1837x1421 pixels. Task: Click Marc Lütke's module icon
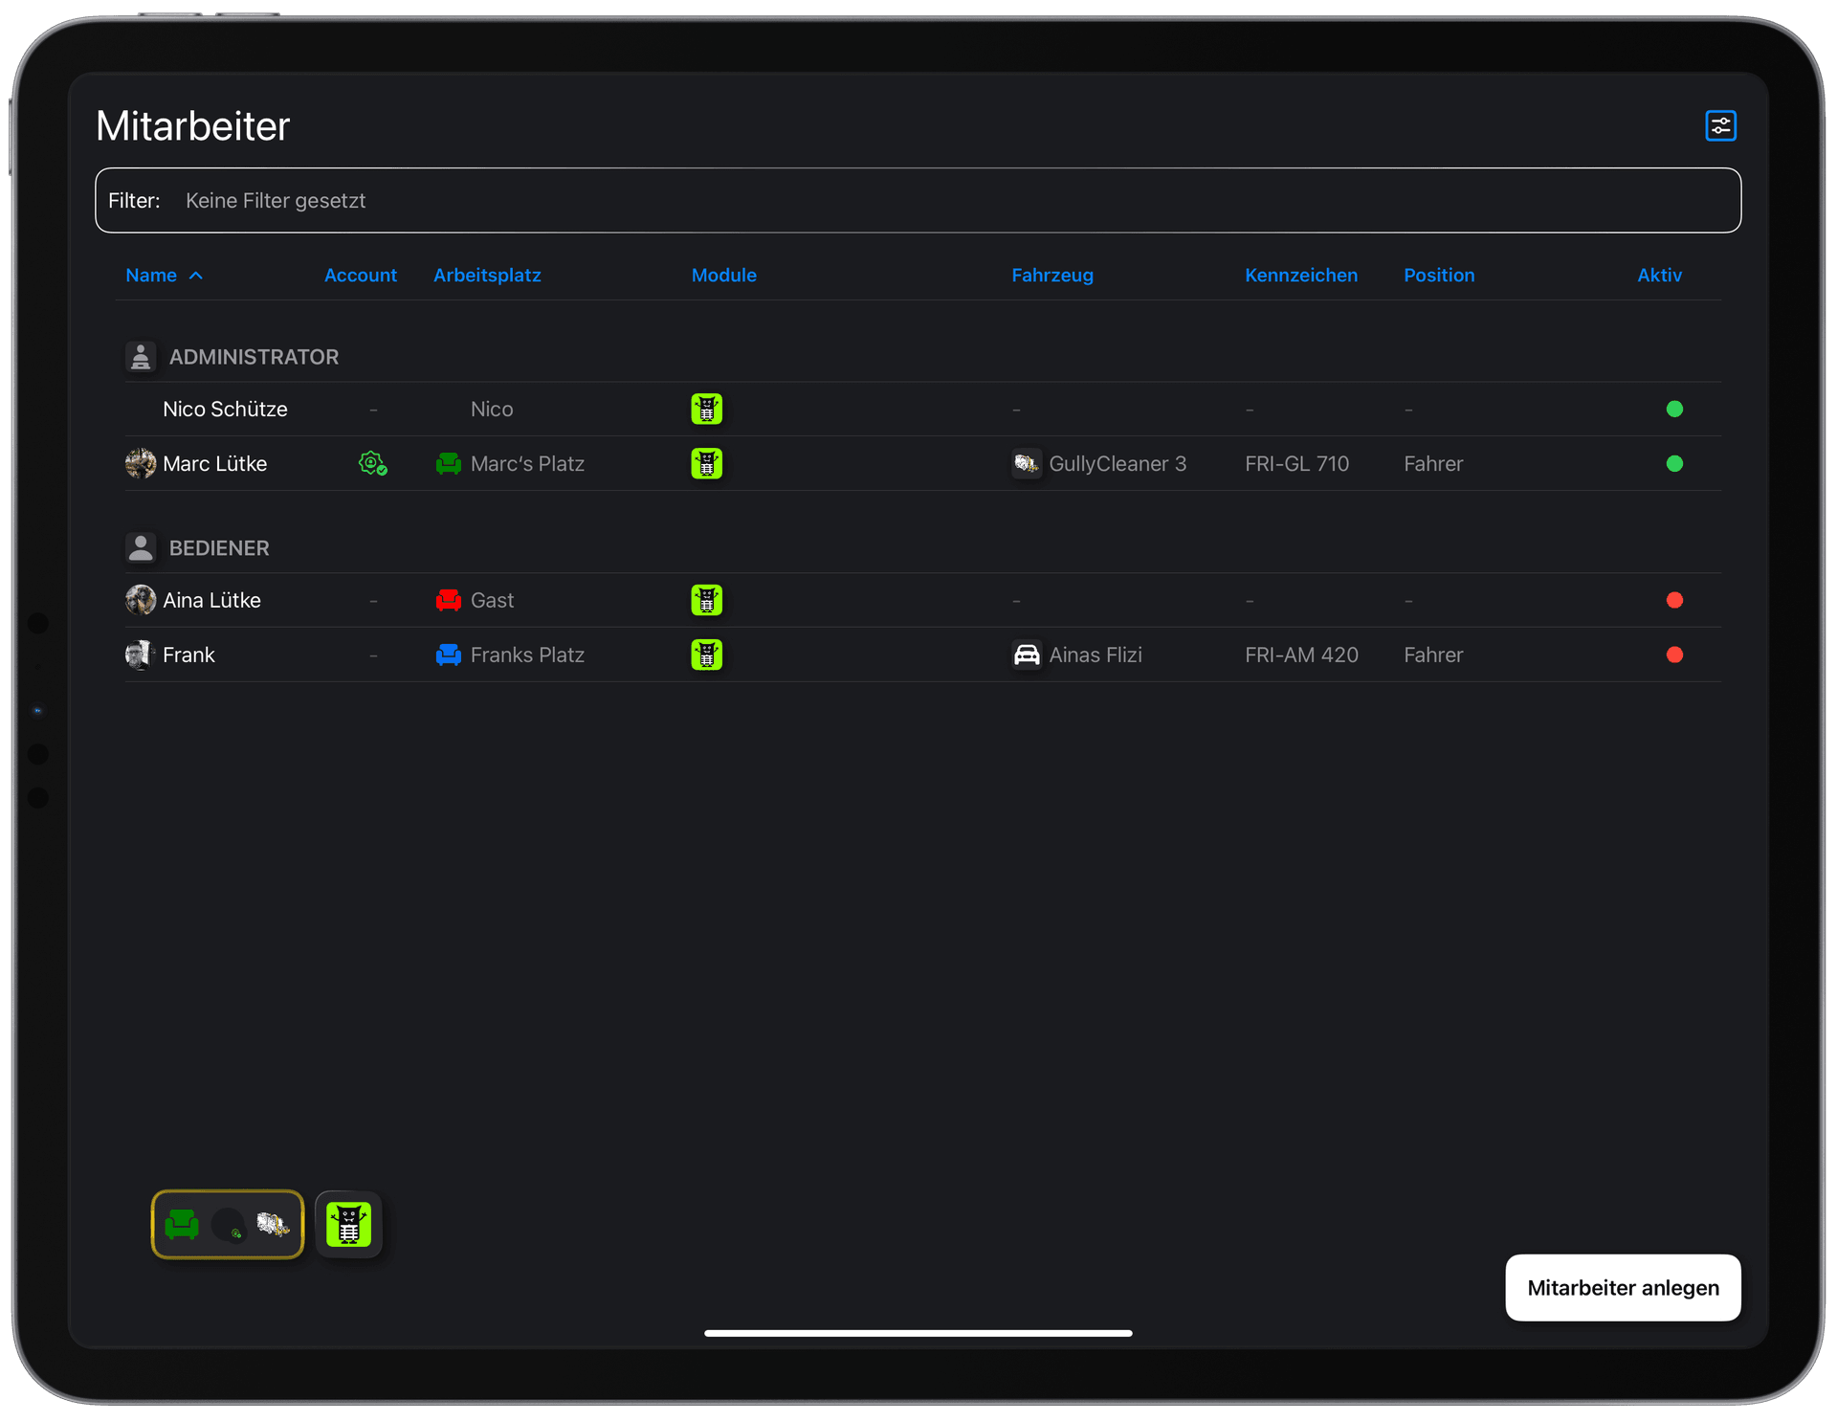pyautogui.click(x=706, y=463)
